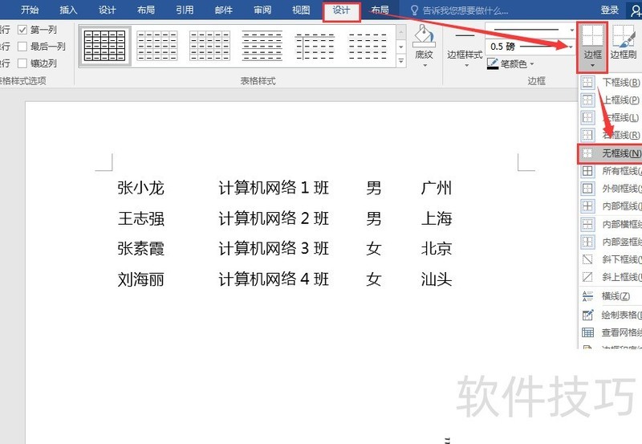Image resolution: width=642 pixels, height=444 pixels.
Task: Click the cell 计算机网络 1 班
Action: pos(274,188)
